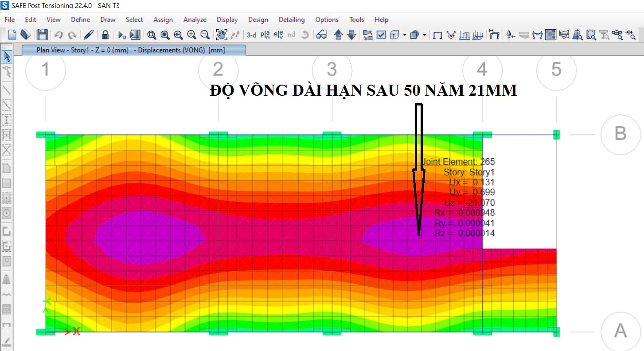Open the Options menu
The height and width of the screenshot is (351, 644).
[x=327, y=19]
